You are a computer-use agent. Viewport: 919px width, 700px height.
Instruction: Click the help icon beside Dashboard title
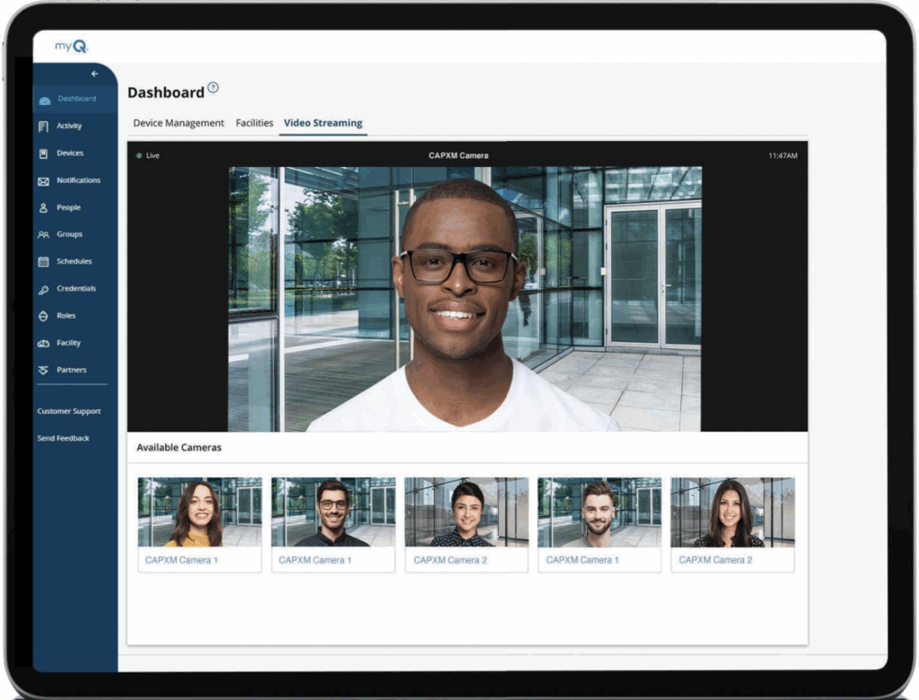click(213, 88)
